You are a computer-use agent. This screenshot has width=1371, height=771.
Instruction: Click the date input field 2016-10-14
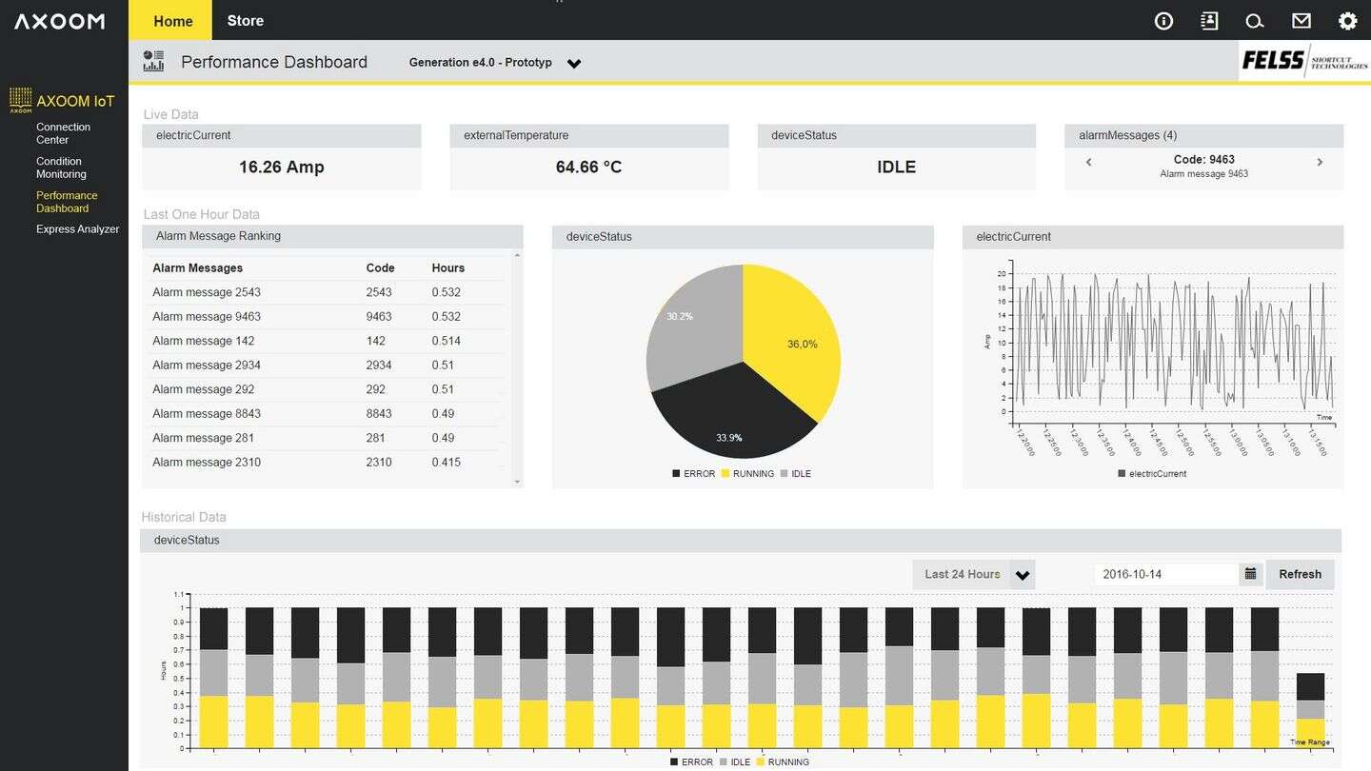[1165, 574]
